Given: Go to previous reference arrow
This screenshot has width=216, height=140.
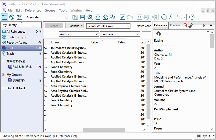Looking at the screenshot, I should pos(197,26).
